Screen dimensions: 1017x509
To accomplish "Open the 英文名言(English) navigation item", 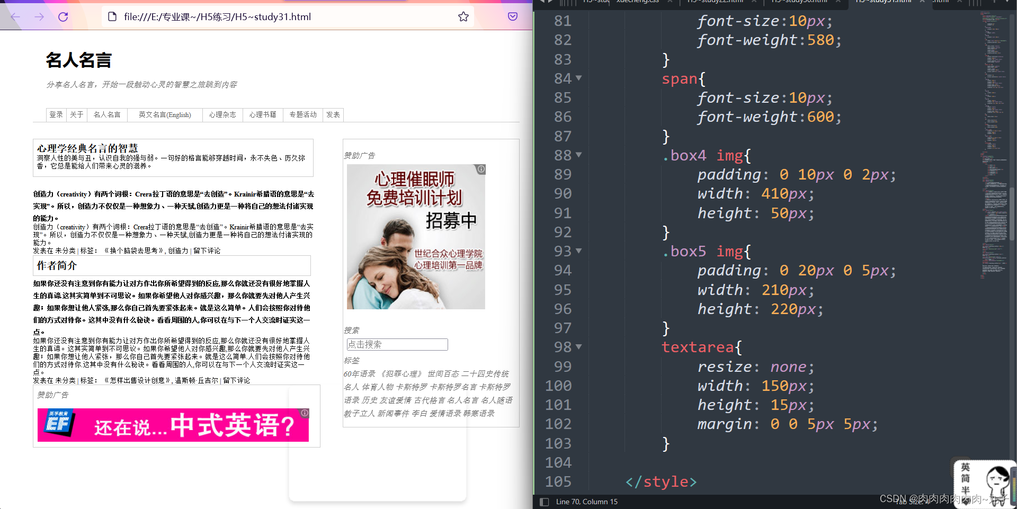I will [165, 115].
